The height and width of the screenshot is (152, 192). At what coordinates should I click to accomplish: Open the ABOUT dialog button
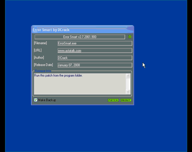(x=126, y=100)
